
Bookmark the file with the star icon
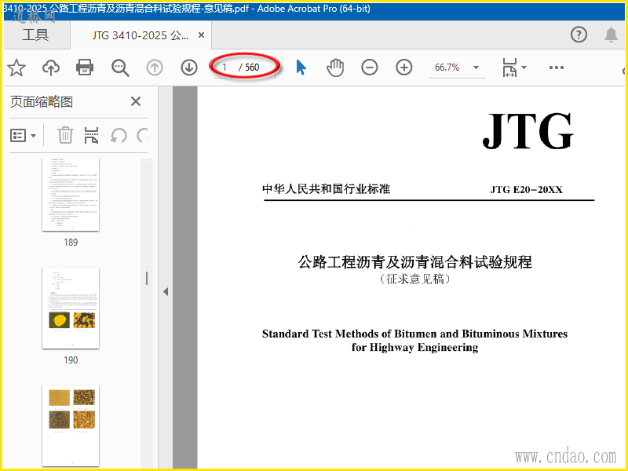point(16,68)
